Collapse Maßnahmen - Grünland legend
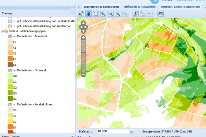 click(14, 70)
